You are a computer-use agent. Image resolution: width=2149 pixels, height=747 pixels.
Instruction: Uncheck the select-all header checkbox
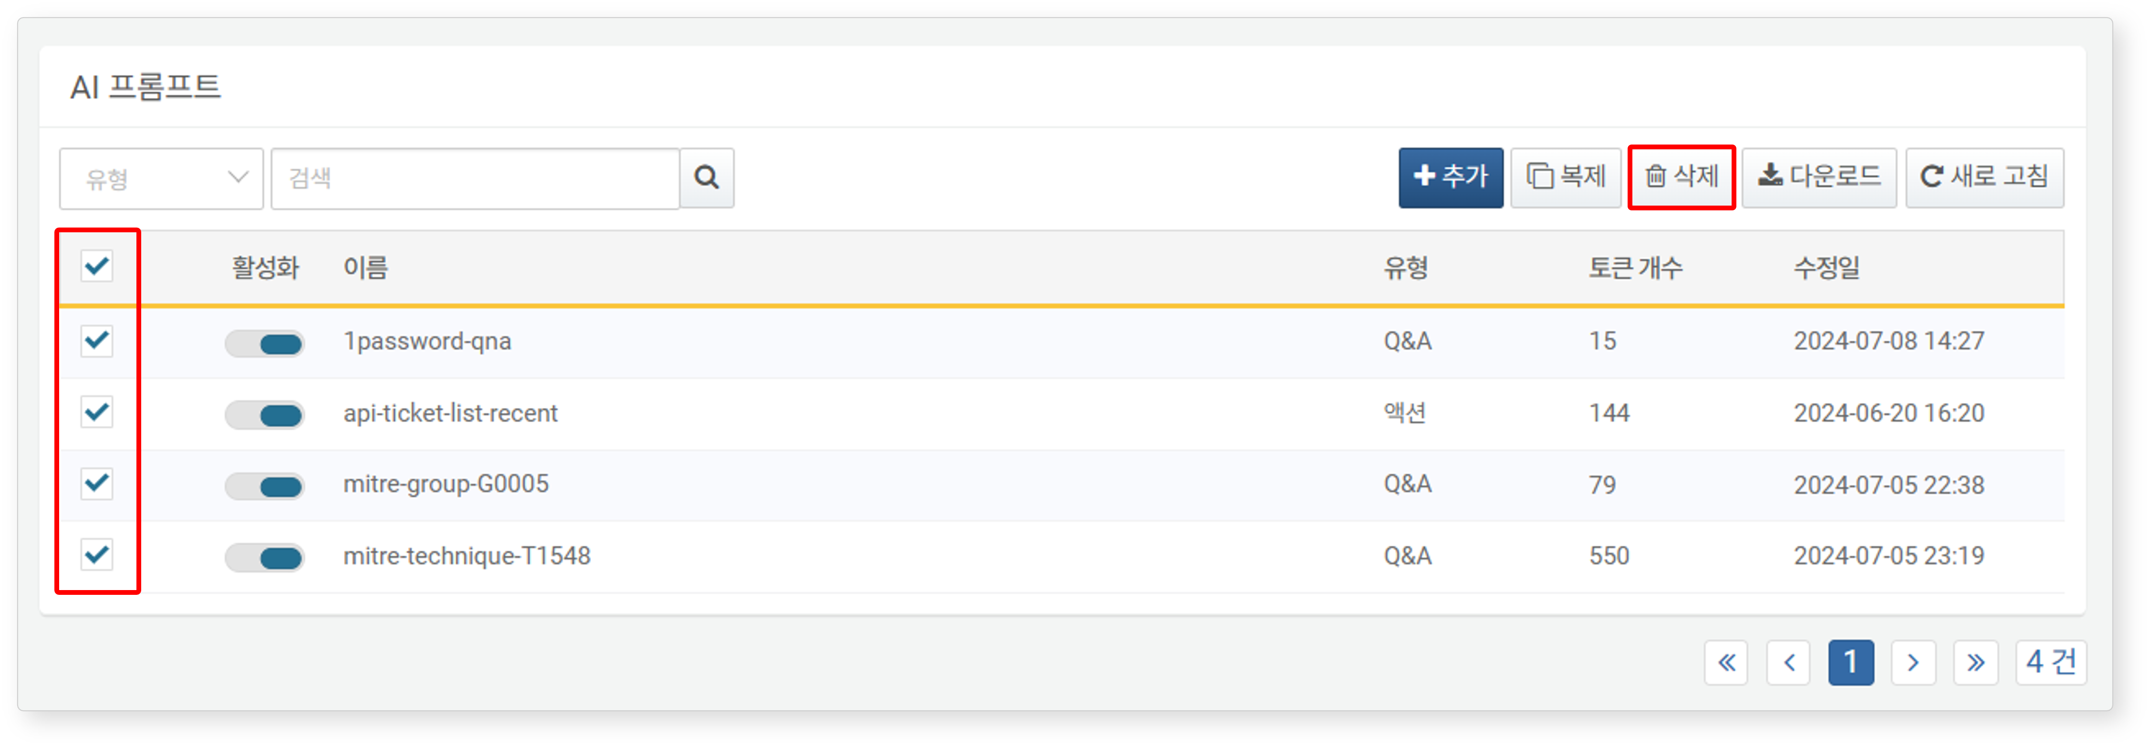tap(97, 266)
